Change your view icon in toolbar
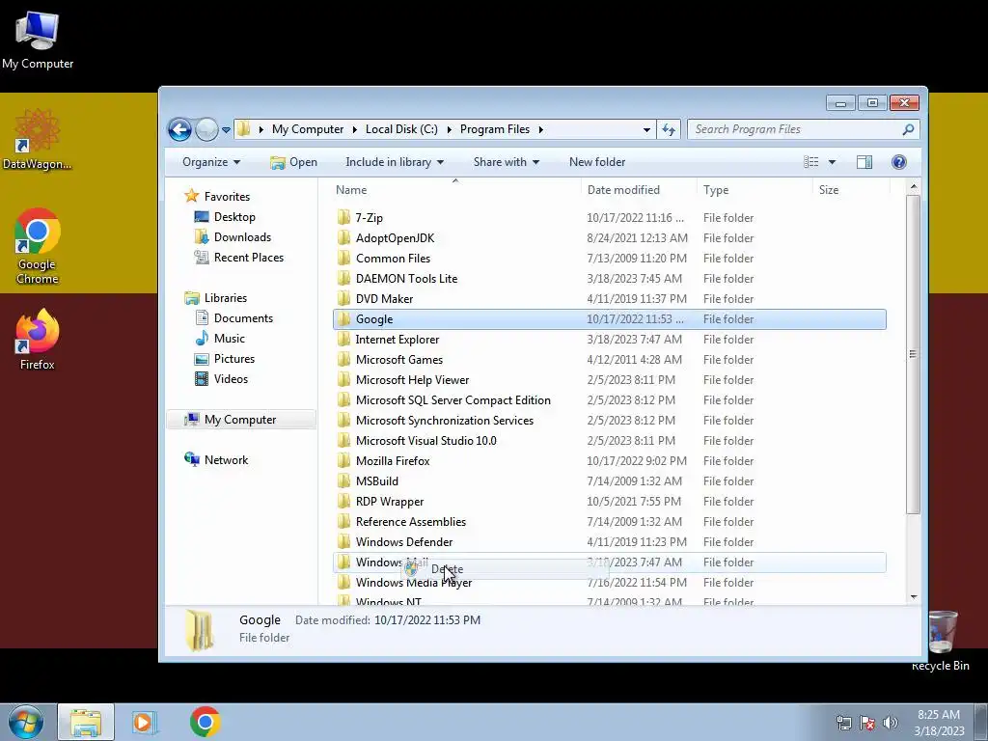This screenshot has height=741, width=988. pyautogui.click(x=810, y=162)
